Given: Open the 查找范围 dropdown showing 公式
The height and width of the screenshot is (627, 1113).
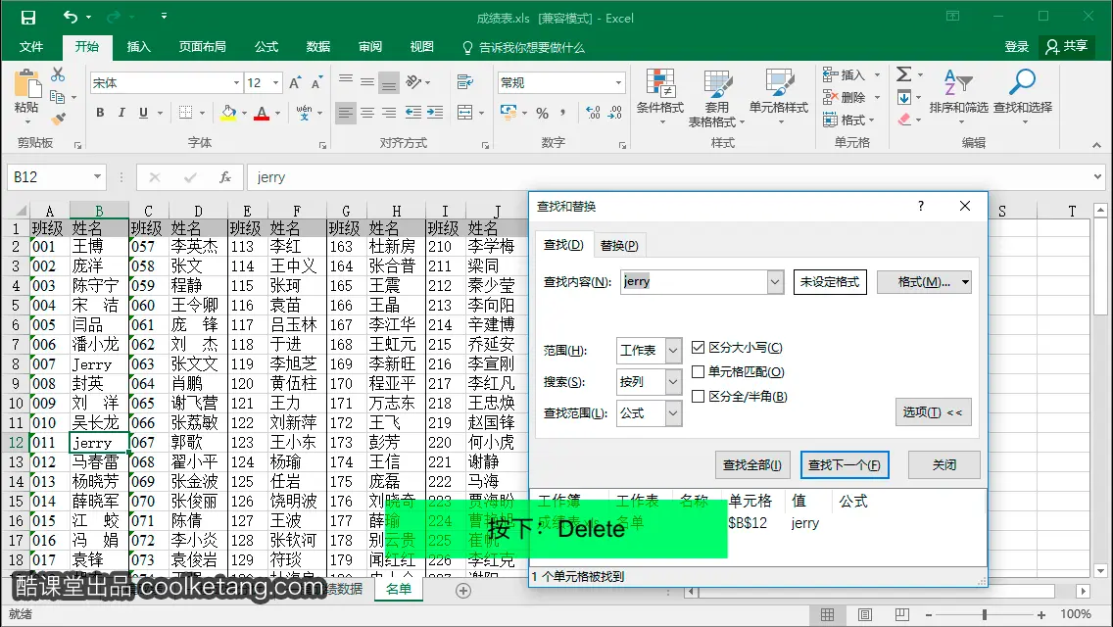Looking at the screenshot, I should [x=673, y=413].
